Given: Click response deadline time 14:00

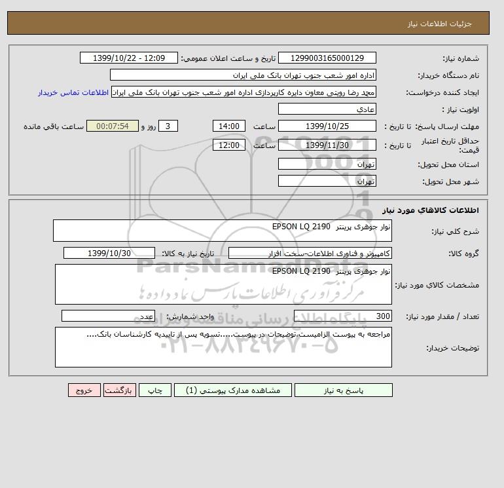Looking at the screenshot, I should point(229,126).
